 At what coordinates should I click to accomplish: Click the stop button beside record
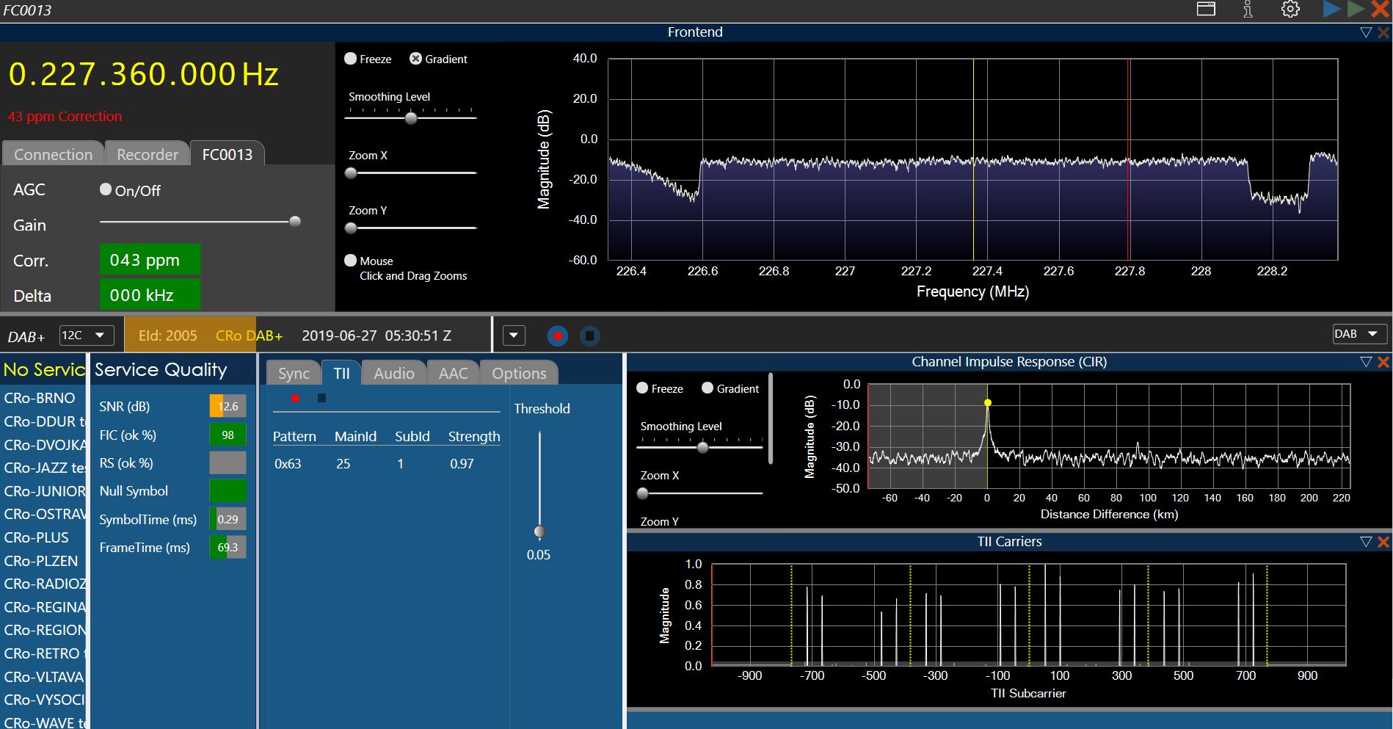click(589, 336)
